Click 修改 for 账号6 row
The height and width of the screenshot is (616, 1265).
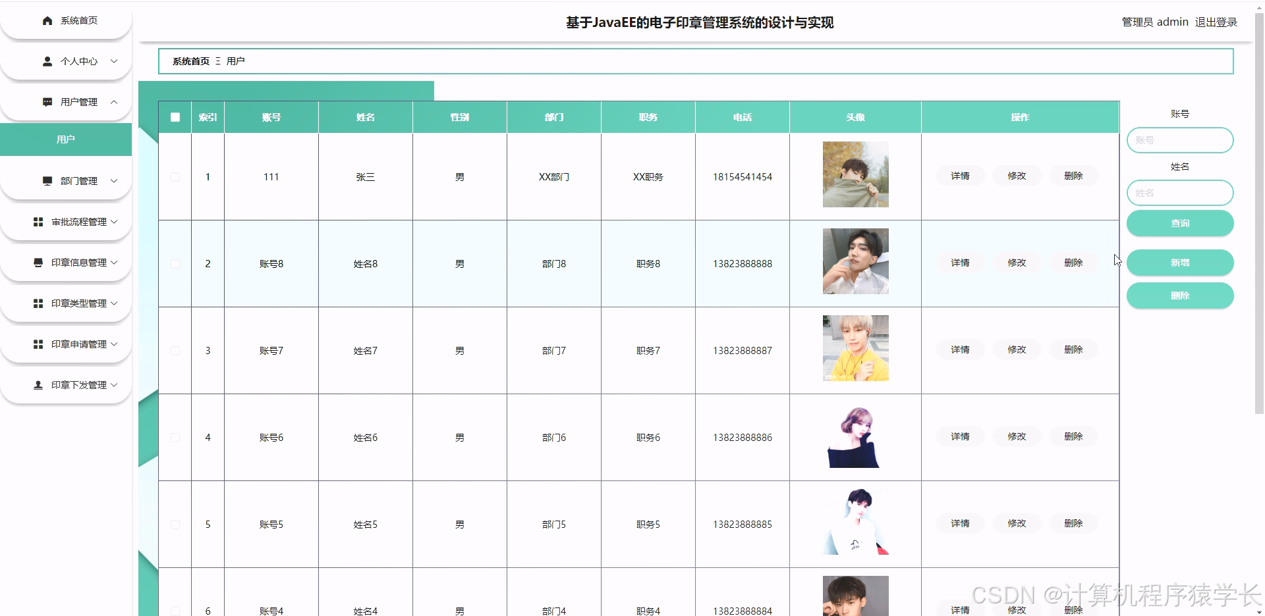point(1017,436)
